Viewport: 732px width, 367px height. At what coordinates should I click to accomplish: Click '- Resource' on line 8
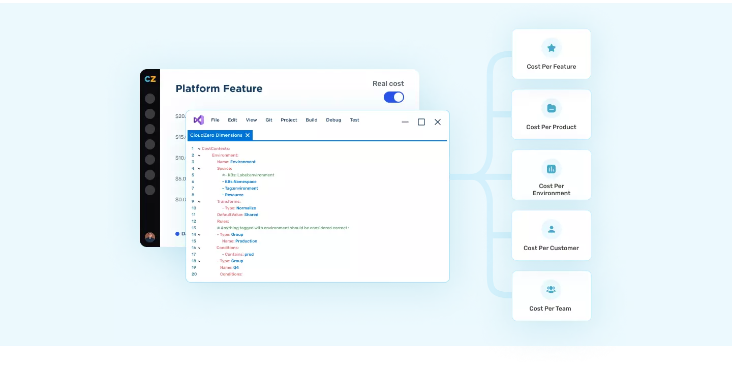tap(233, 195)
